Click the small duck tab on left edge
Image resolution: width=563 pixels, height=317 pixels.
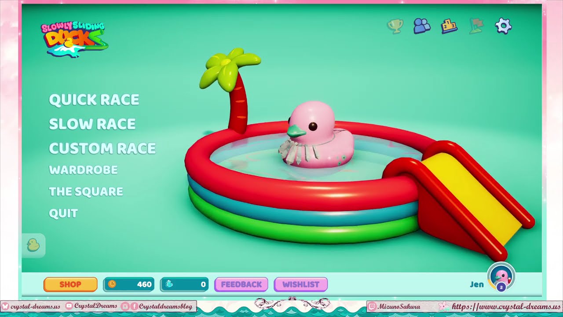coord(33,245)
